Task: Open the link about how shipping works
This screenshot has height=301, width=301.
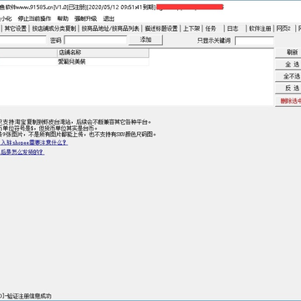Action: tap(23, 152)
